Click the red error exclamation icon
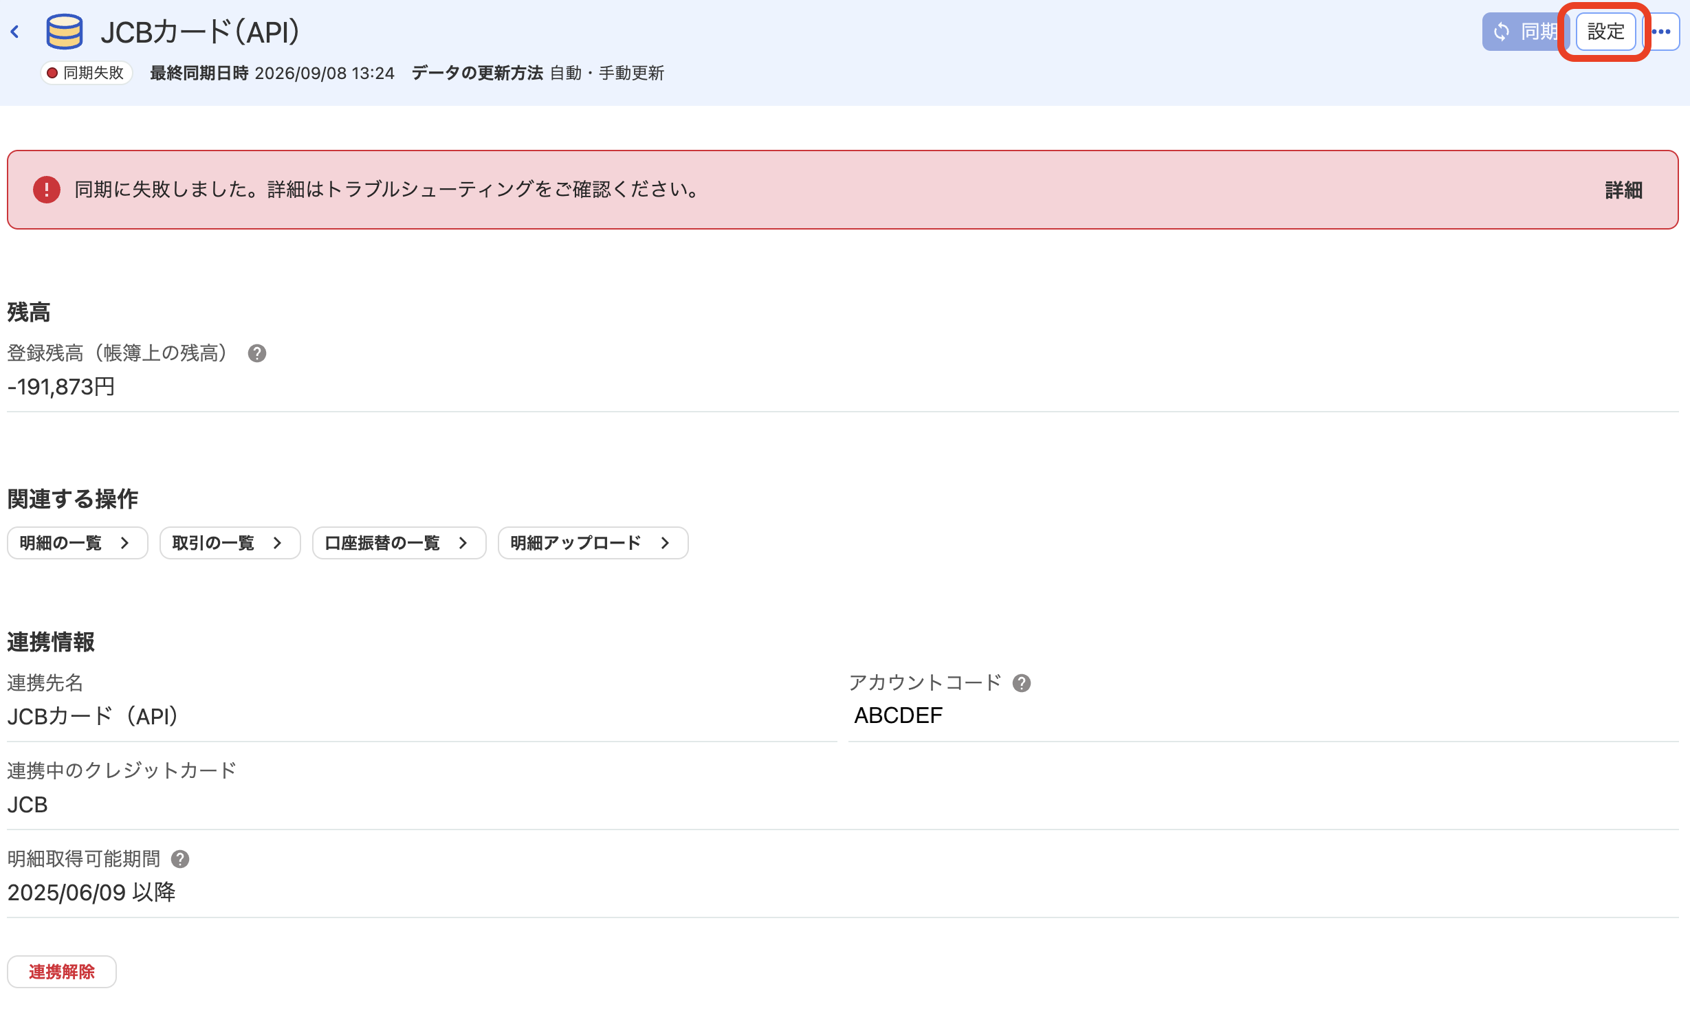This screenshot has height=1024, width=1690. point(47,190)
